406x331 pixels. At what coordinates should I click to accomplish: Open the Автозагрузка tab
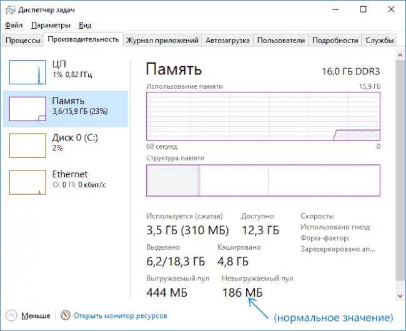pyautogui.click(x=227, y=40)
